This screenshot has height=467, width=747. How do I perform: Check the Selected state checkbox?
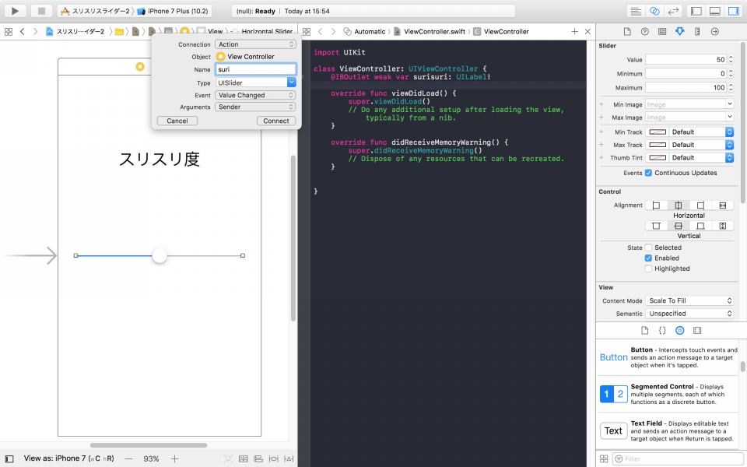click(648, 248)
